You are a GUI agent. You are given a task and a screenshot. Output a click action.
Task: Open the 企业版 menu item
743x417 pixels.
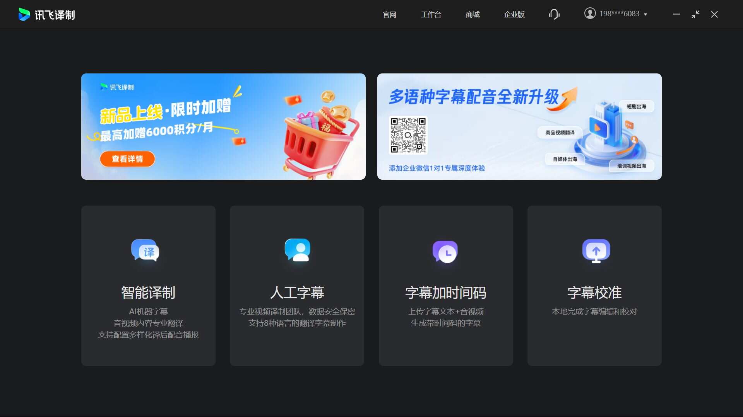tap(514, 14)
